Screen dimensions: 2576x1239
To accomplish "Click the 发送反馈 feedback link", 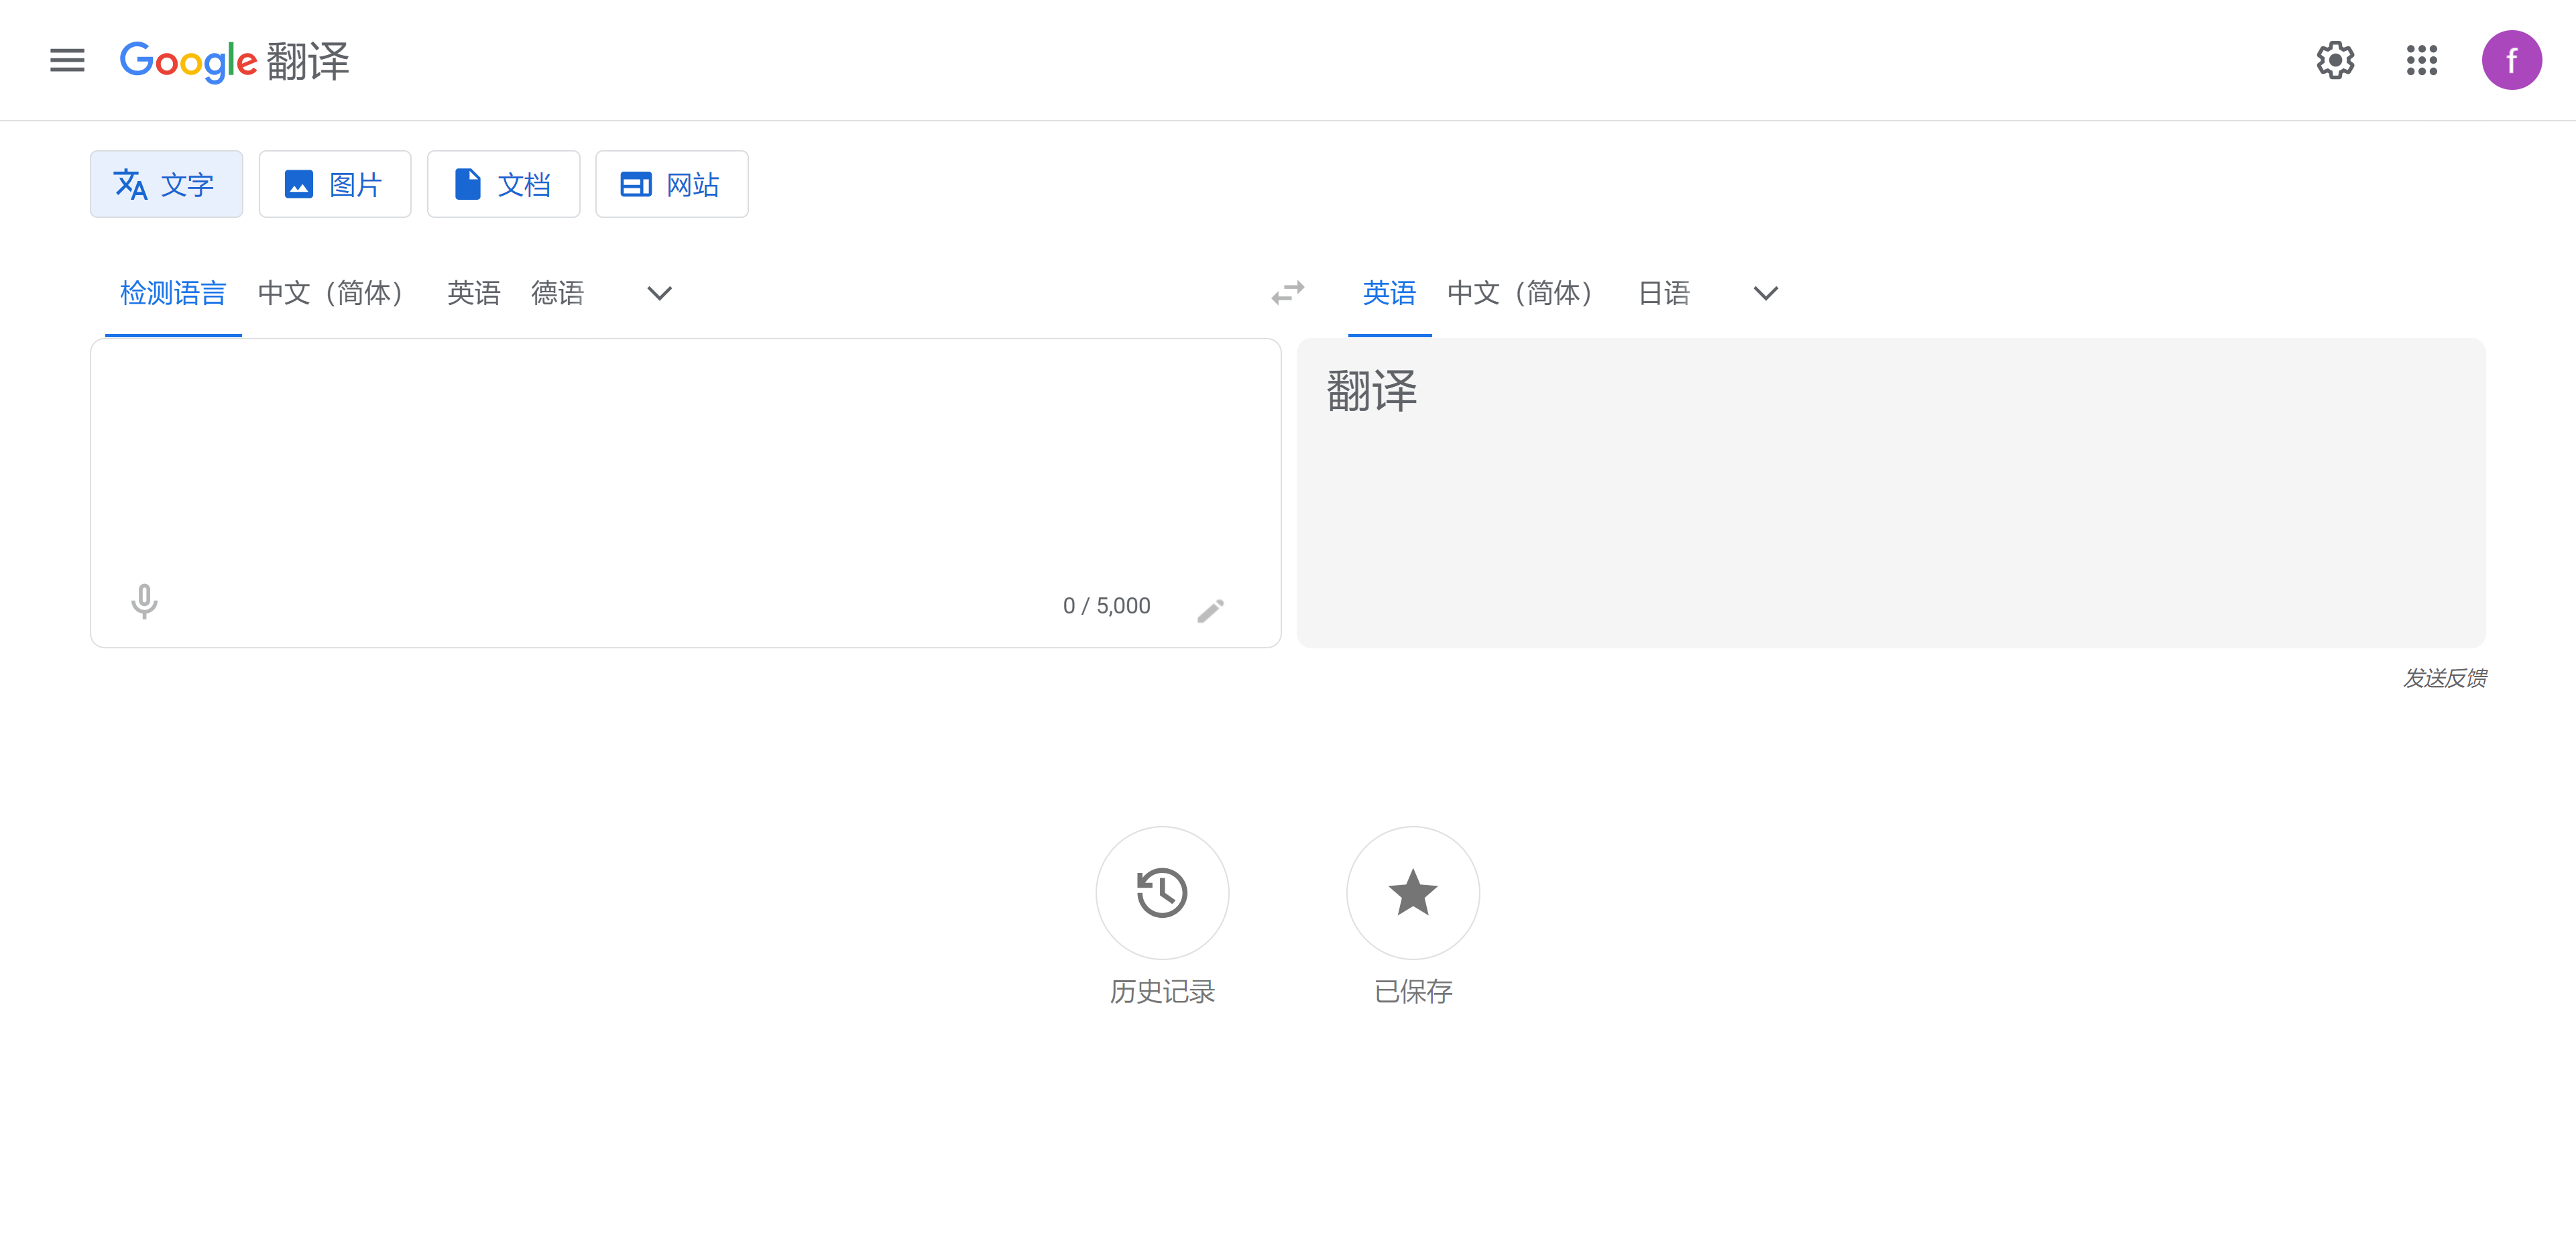I will (x=2444, y=678).
